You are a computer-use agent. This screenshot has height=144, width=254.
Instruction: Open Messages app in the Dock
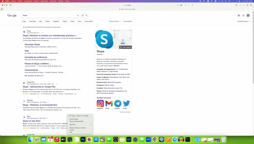tap(142, 139)
